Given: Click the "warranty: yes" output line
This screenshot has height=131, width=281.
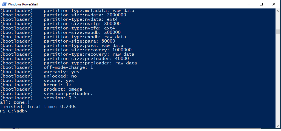Looking at the screenshot, I should point(61,72).
